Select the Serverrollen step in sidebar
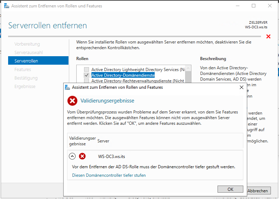 [x=38, y=60]
